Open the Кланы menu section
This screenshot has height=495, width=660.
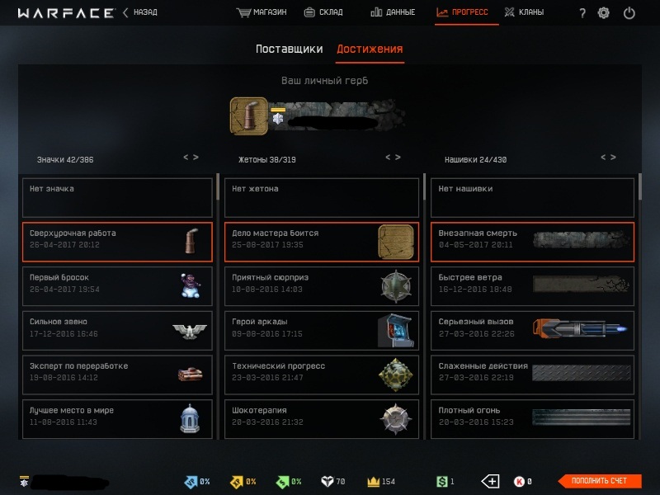[524, 12]
